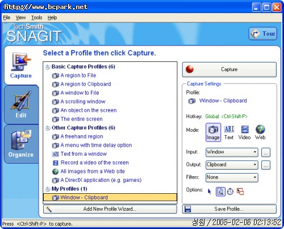Toggle include cursor option
284x229 pixels.
pyautogui.click(x=210, y=191)
